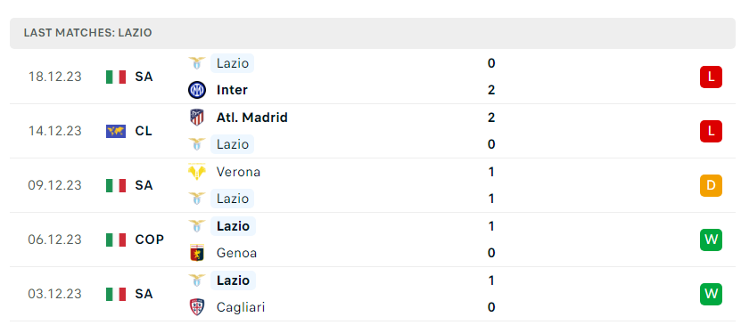Open the Genoa team link

tap(236, 253)
